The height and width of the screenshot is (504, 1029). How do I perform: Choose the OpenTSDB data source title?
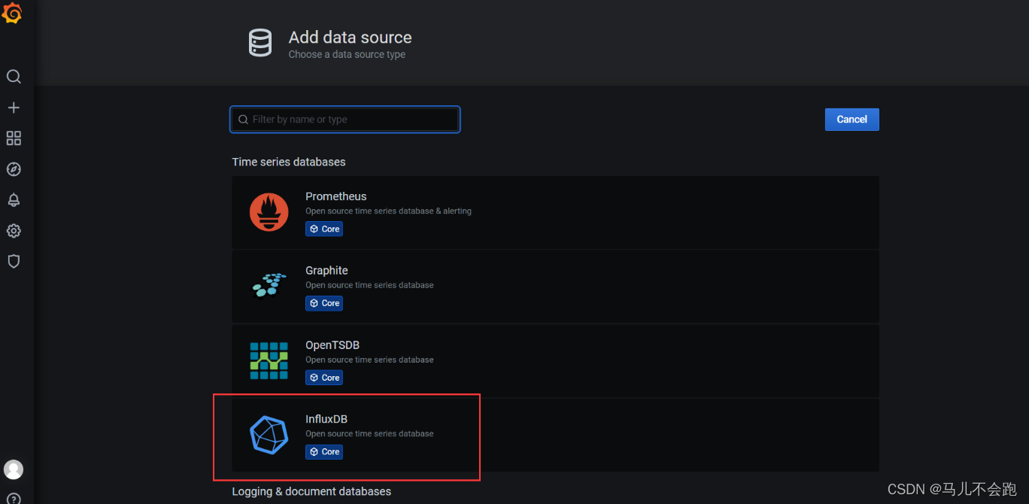[x=332, y=345]
